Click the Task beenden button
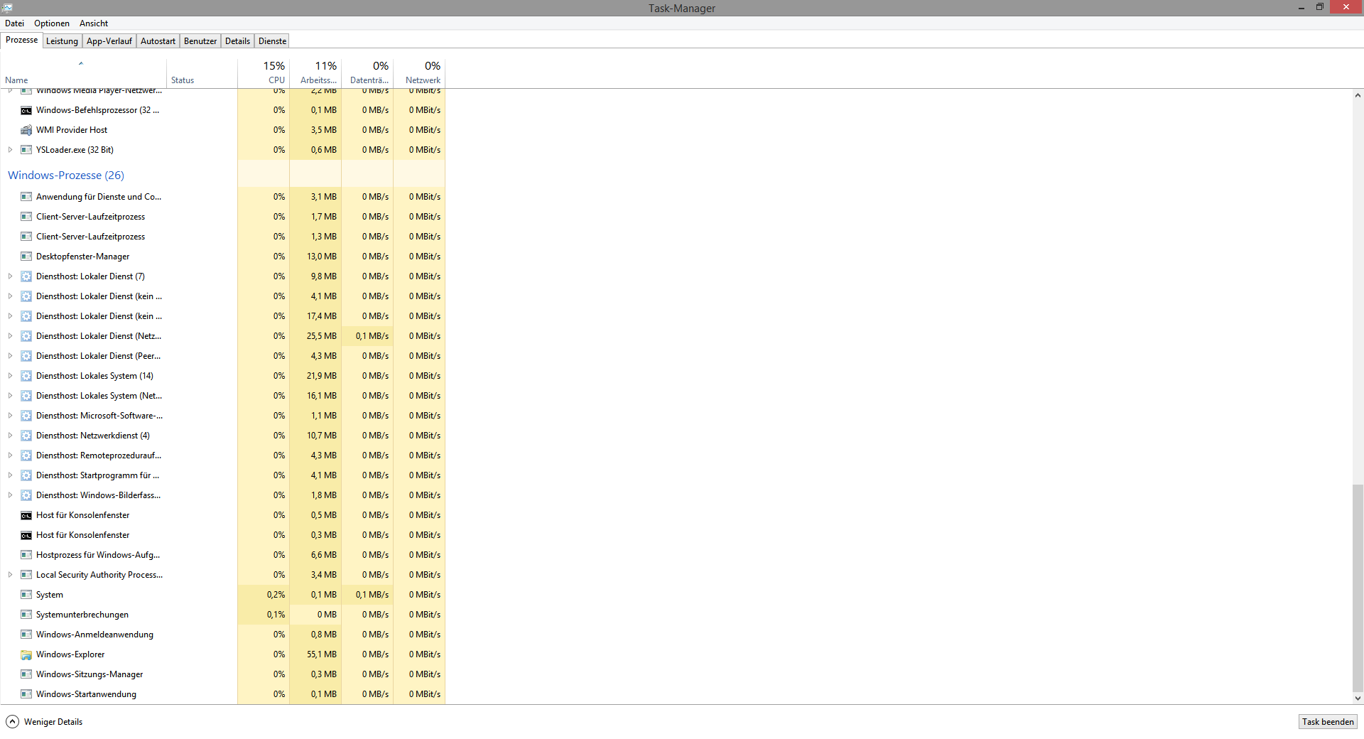Image resolution: width=1364 pixels, height=739 pixels. pyautogui.click(x=1328, y=721)
